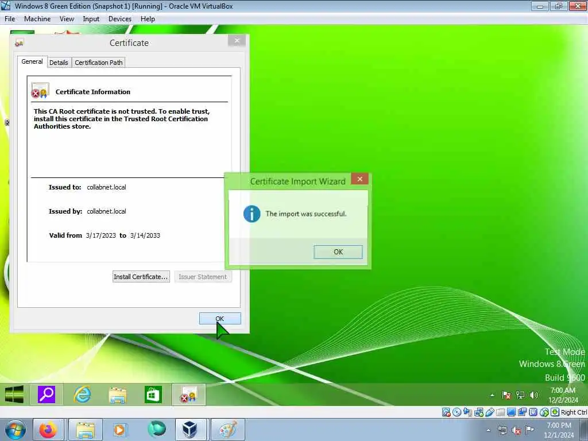The image size is (588, 441).
Task: Open the host Windows 7 Start orb
Action: click(15, 430)
